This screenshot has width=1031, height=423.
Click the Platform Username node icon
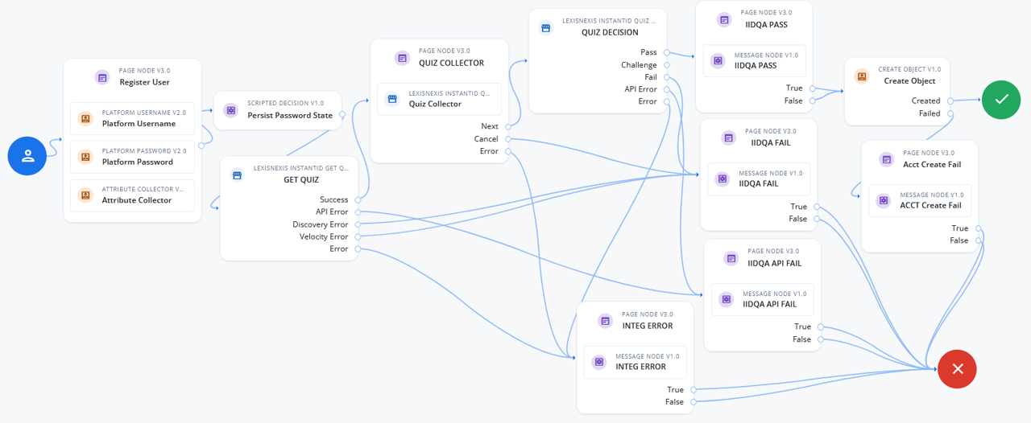pos(85,118)
